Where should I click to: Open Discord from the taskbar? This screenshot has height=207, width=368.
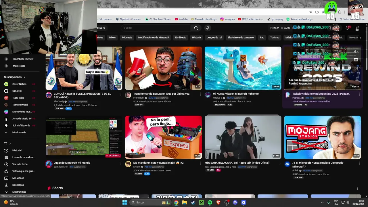click(x=235, y=202)
